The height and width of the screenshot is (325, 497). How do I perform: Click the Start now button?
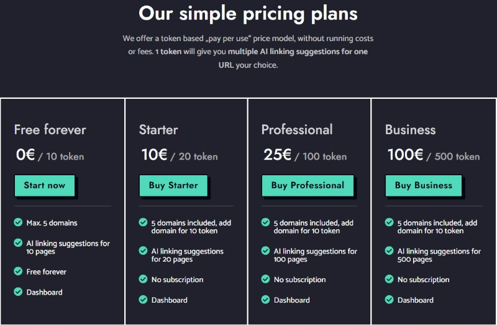click(x=45, y=185)
